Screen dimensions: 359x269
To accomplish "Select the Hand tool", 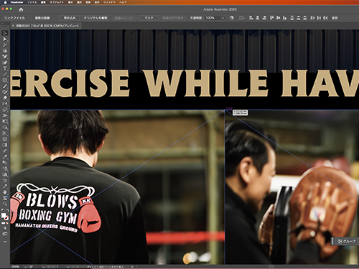I will click(x=5, y=192).
